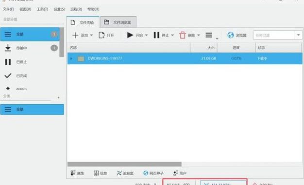Sort by the 状态 column header
This screenshot has height=185, width=304.
279,48
